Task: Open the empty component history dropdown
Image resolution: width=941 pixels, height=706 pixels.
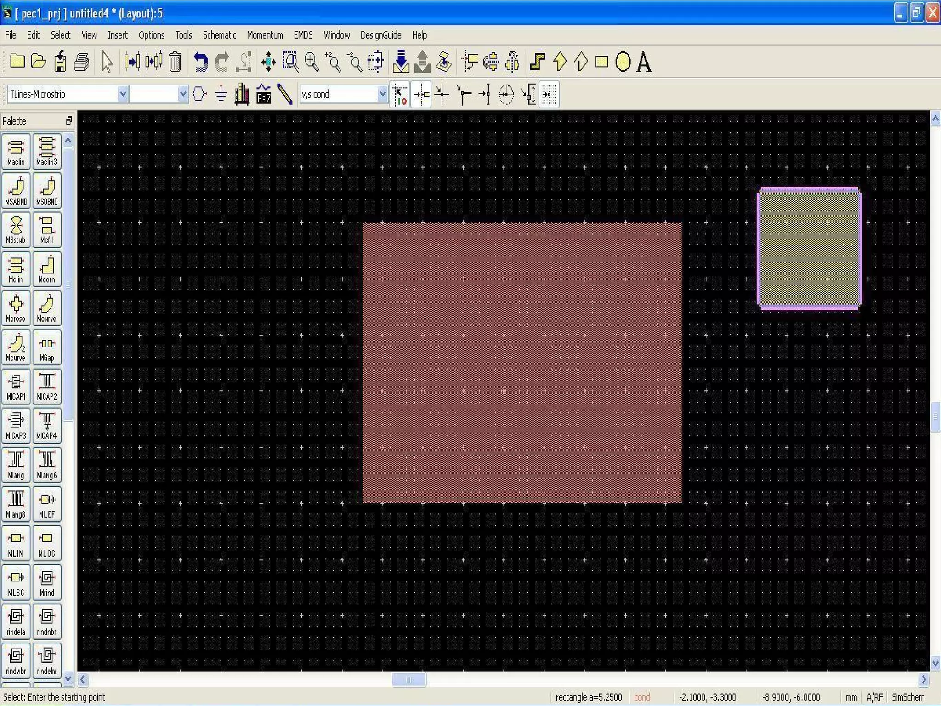Action: click(x=183, y=94)
